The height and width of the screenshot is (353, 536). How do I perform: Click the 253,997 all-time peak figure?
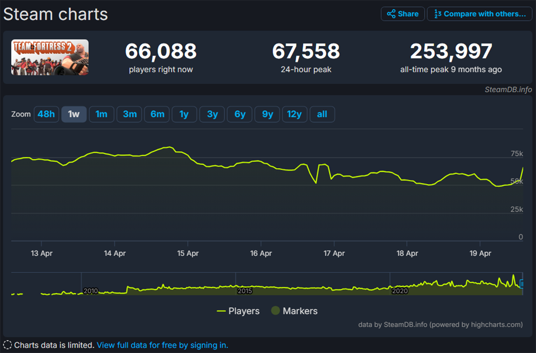451,51
